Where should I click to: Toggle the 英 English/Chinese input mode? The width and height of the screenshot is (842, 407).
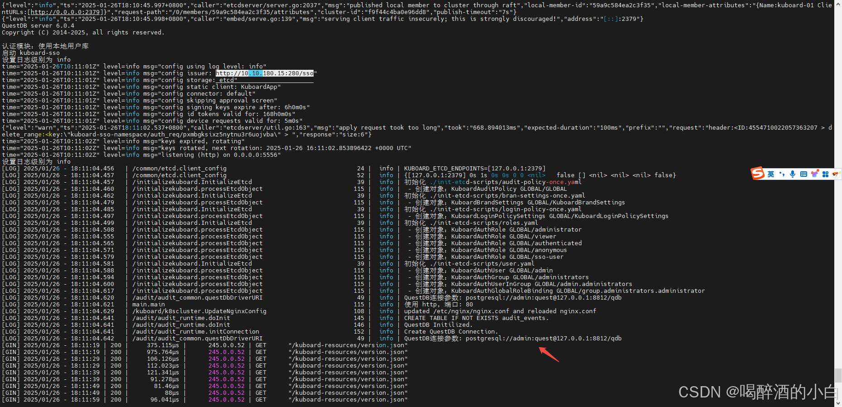tap(770, 174)
